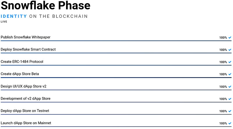Click checkmark next to Deploy Snowflake Smart Contract

point(230,50)
